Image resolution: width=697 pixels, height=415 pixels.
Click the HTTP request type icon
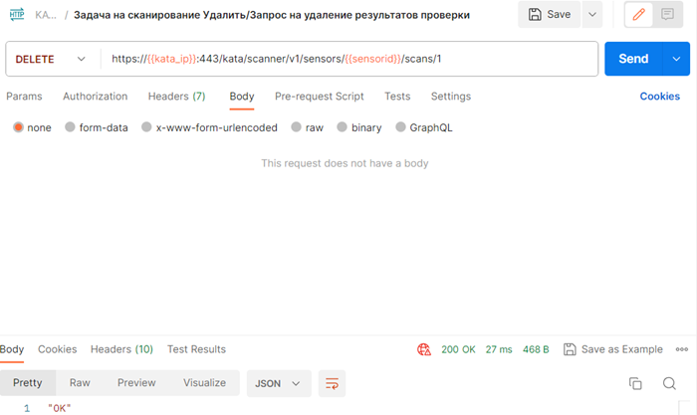click(x=17, y=15)
